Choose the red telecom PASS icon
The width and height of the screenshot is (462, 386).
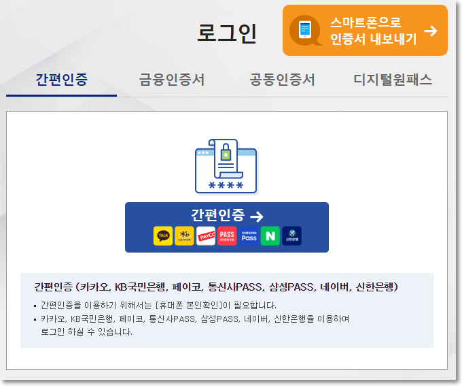click(x=227, y=236)
